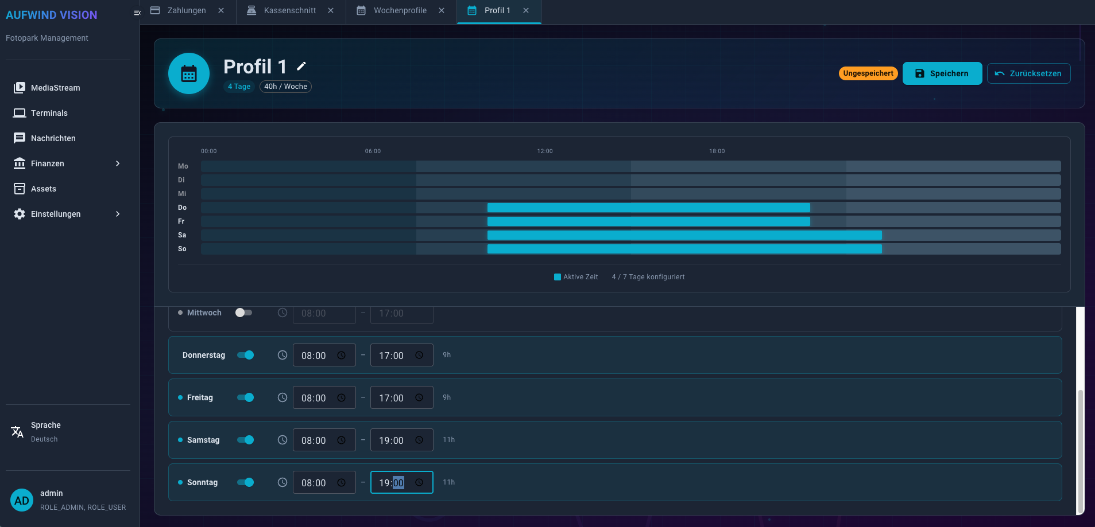
Task: Enable the Mittwoch toggle
Action: pyautogui.click(x=243, y=313)
